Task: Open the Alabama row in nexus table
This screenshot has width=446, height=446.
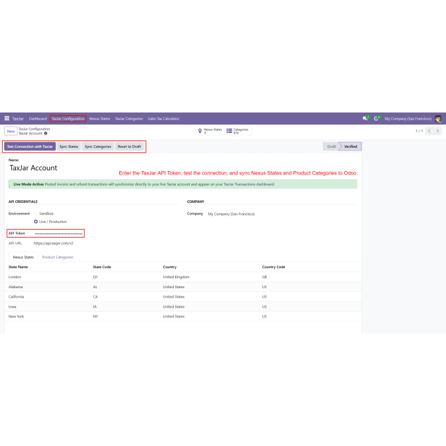Action: tap(183, 287)
